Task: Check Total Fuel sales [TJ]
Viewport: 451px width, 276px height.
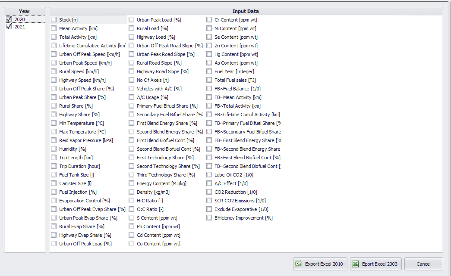Action: point(209,80)
